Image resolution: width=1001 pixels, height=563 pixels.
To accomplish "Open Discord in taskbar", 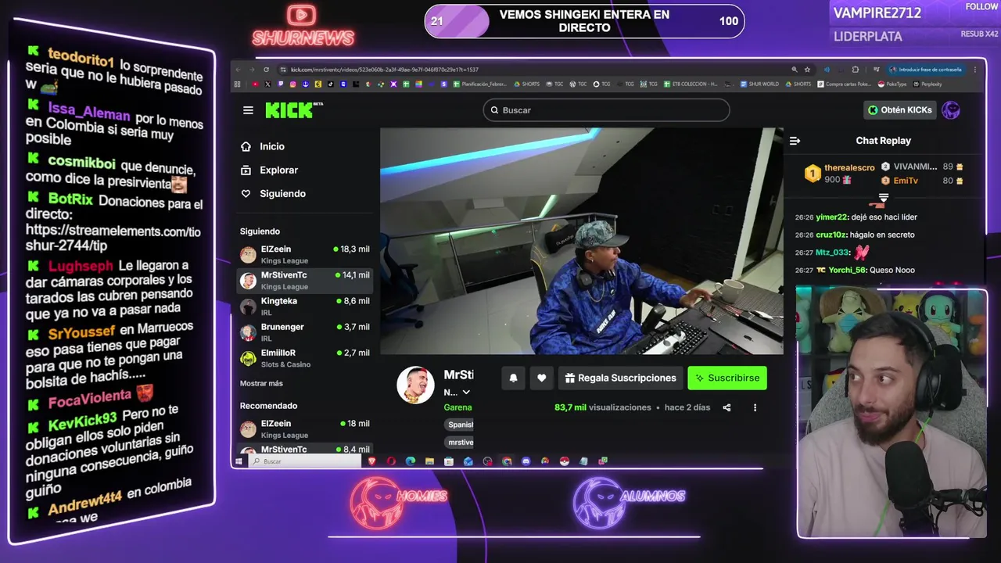I will coord(526,461).
